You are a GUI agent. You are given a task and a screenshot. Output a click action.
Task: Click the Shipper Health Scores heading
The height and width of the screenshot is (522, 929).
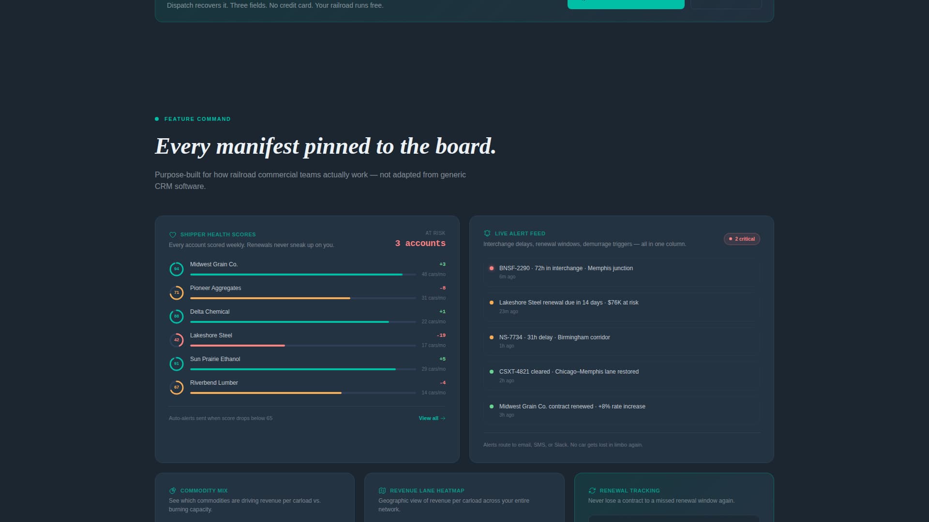pos(218,235)
